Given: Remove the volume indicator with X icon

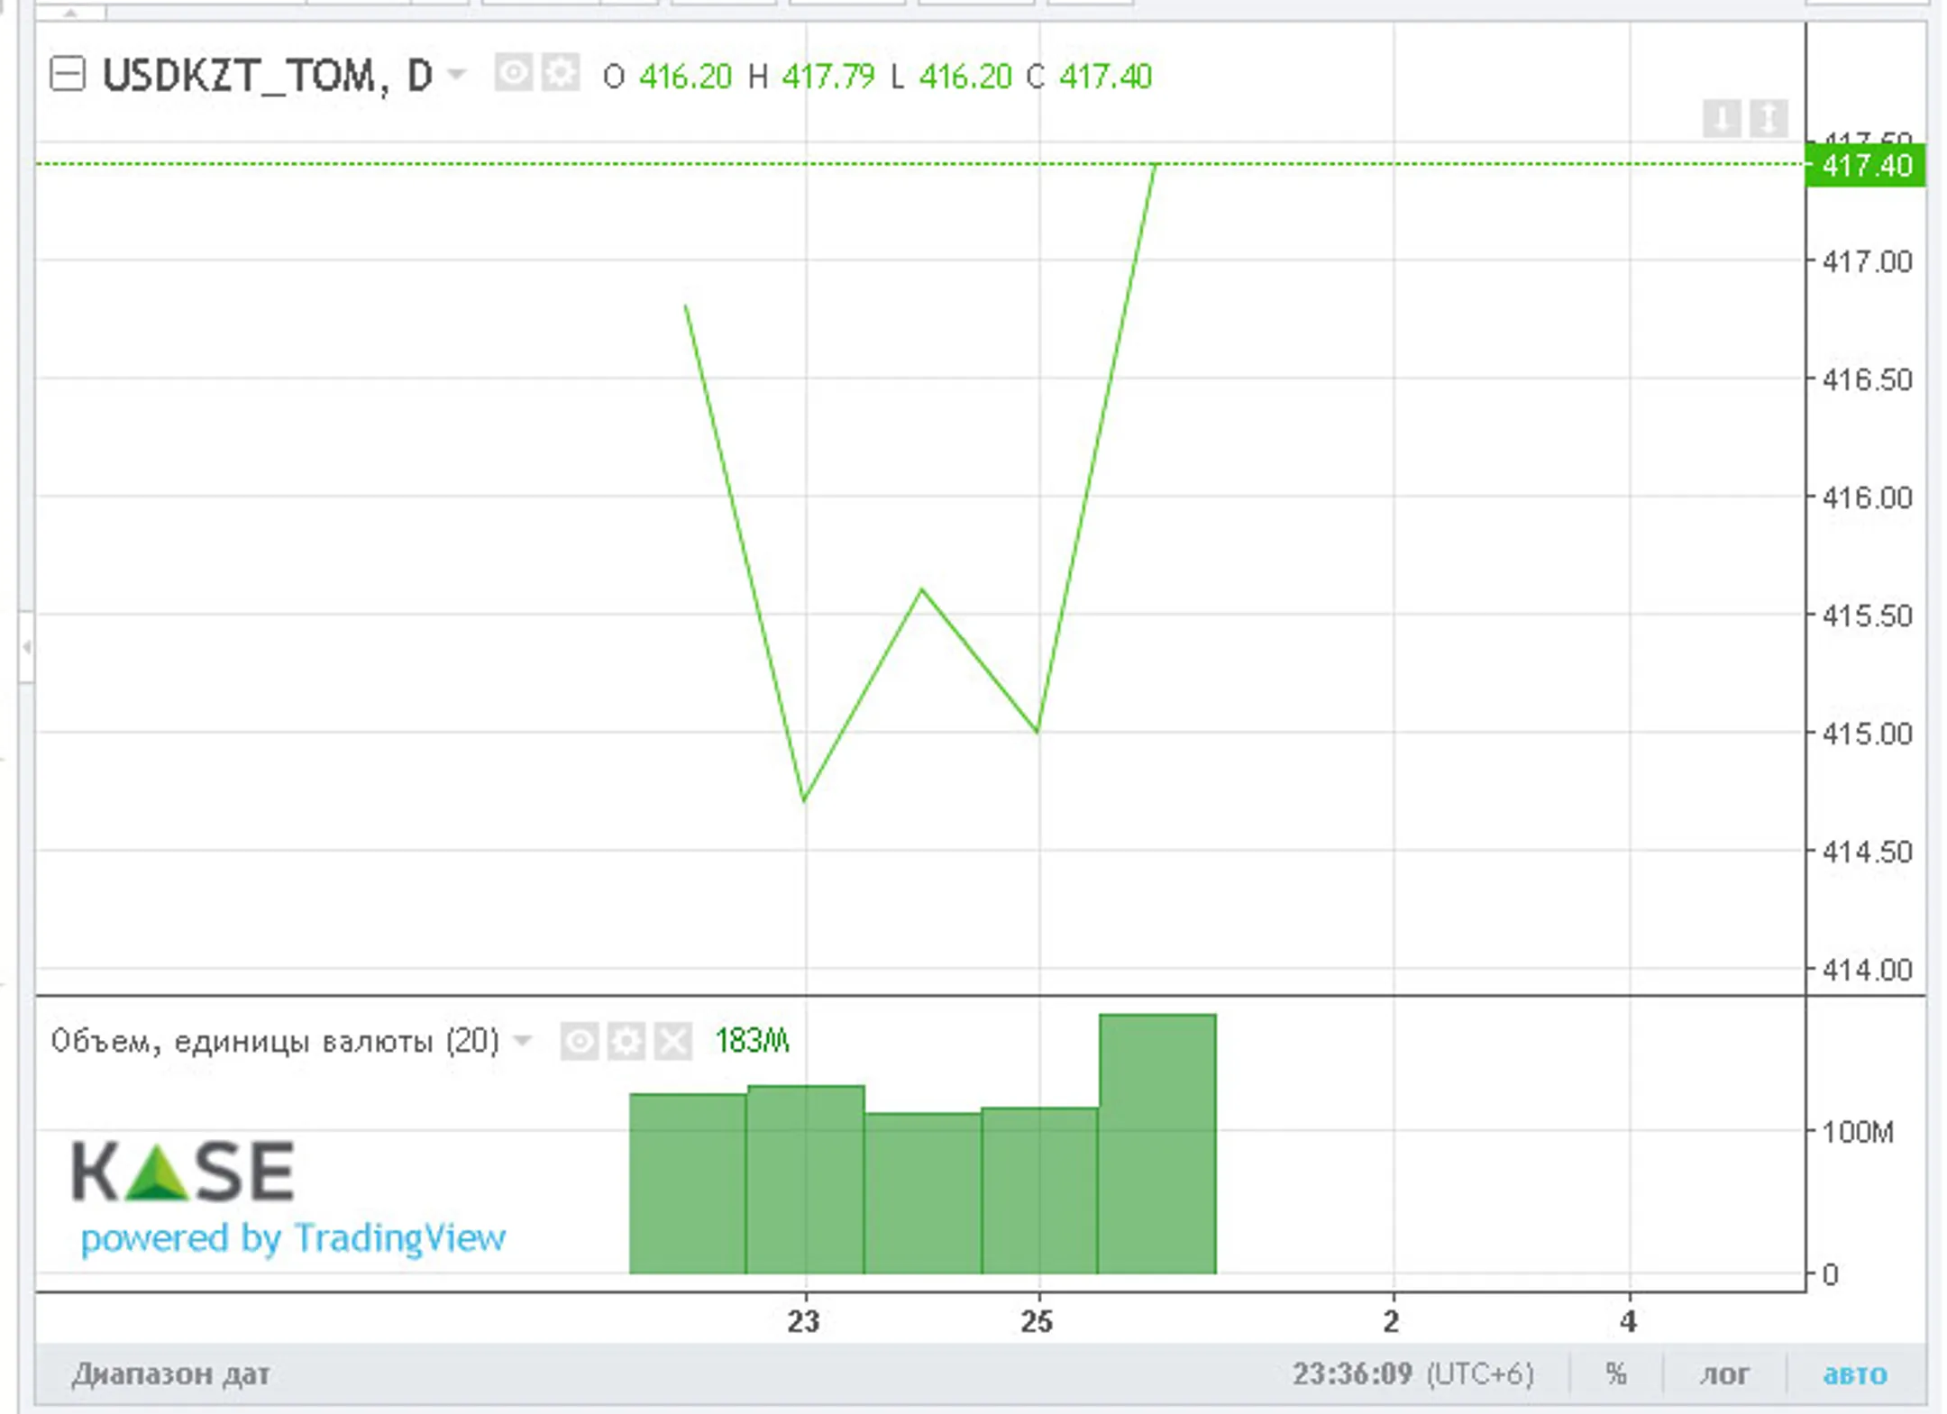Looking at the screenshot, I should coord(673,1042).
